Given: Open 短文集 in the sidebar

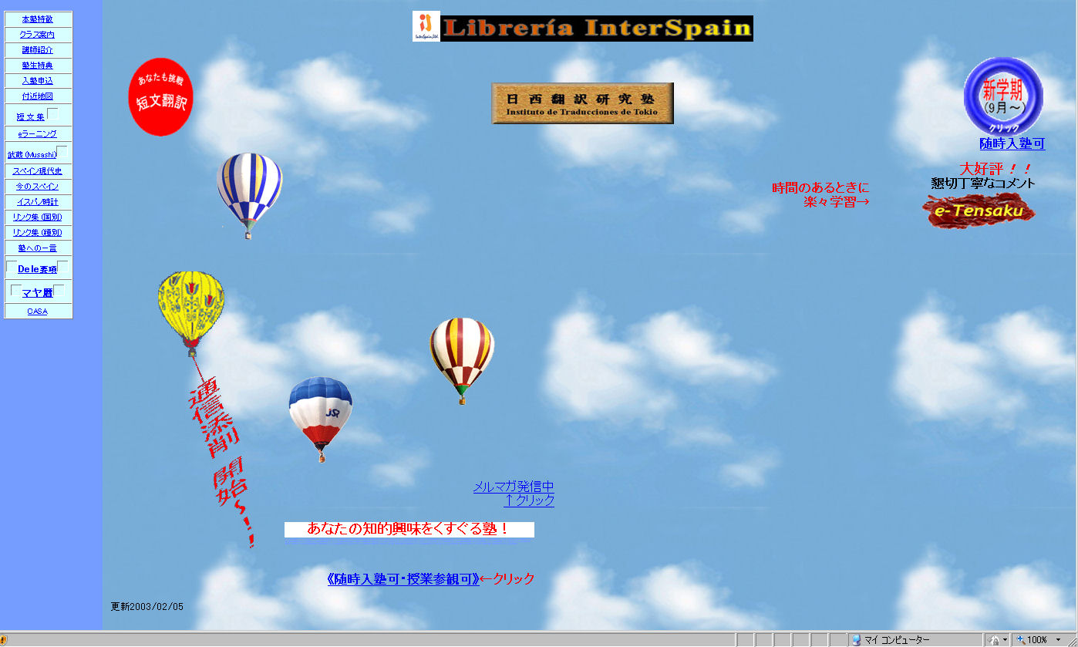Looking at the screenshot, I should click(x=31, y=117).
